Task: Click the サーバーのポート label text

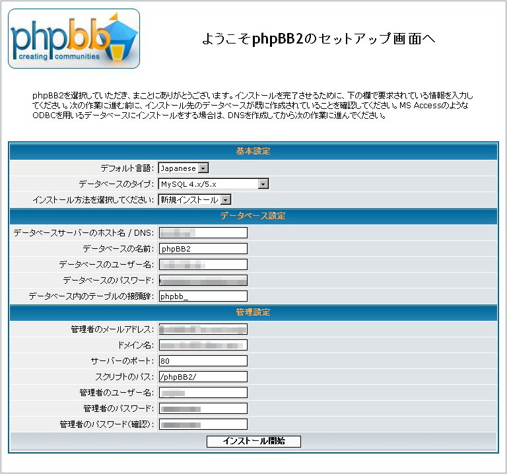Action: pyautogui.click(x=122, y=361)
